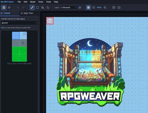Click the layers stack icon

(x=80, y=7)
